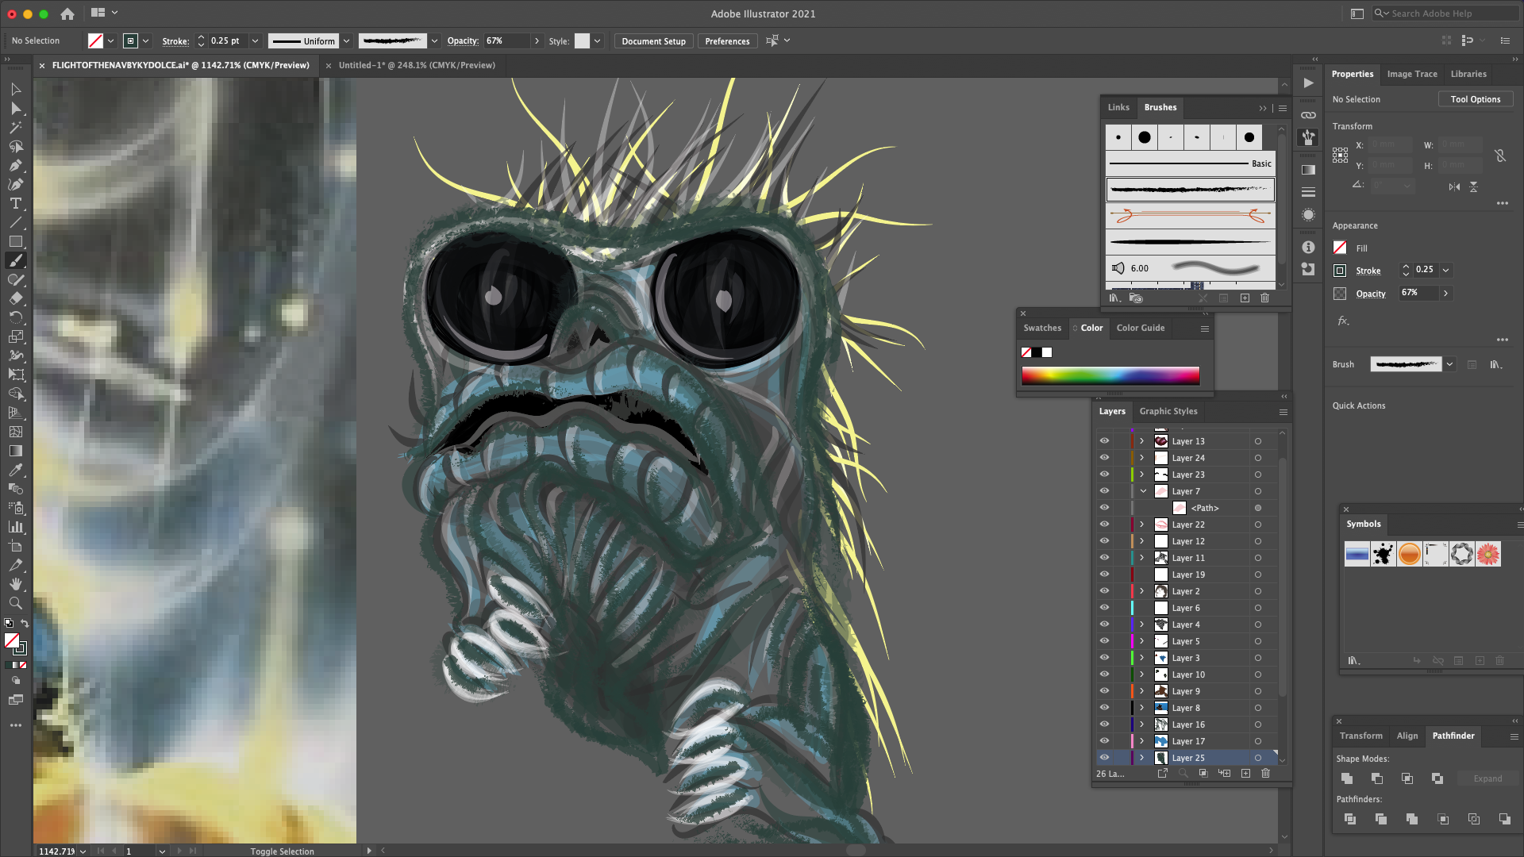Open the Uniform stroke profile dropdown
1524x857 pixels.
pyautogui.click(x=347, y=40)
